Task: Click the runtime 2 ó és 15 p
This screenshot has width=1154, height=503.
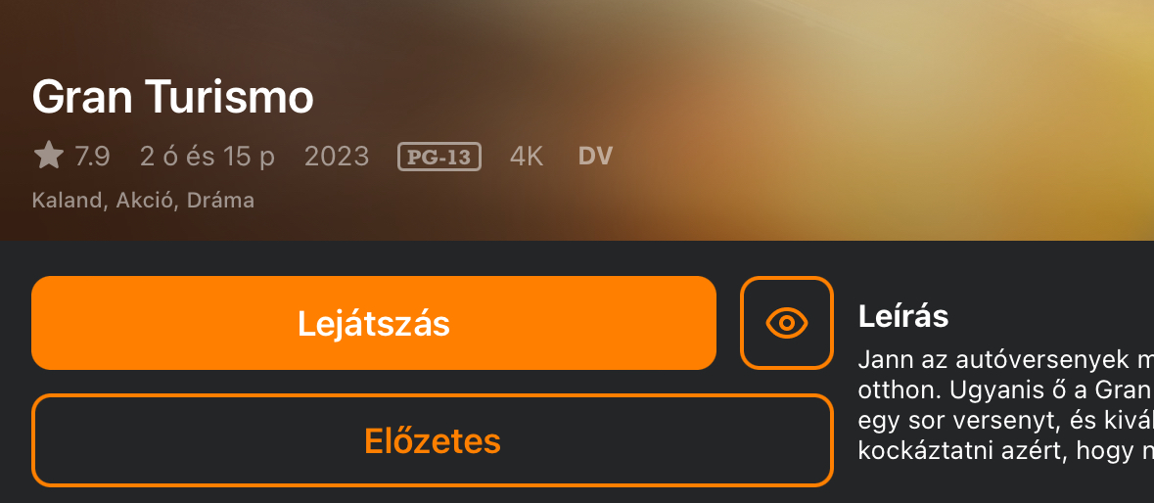Action: coord(208,157)
